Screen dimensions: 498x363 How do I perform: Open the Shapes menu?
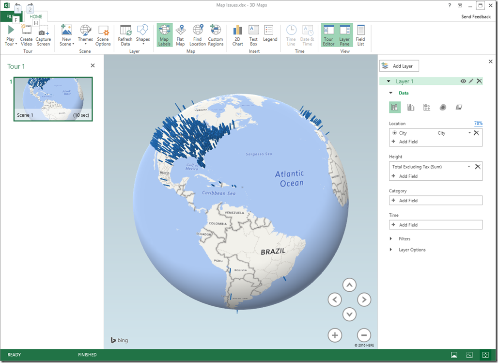pos(143,35)
